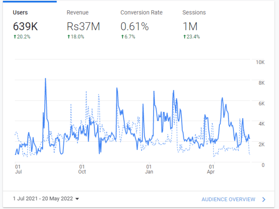
Task: Click the 01 Jul axis label
Action: tap(18, 169)
